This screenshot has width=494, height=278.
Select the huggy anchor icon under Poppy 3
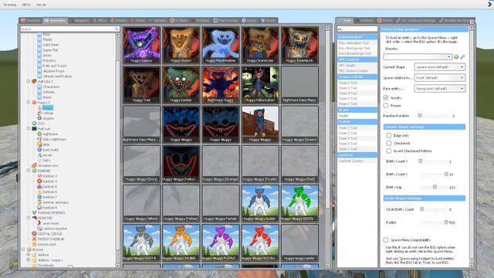(39, 108)
